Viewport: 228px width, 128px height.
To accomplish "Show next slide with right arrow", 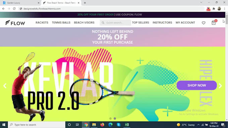I will point(220,86).
